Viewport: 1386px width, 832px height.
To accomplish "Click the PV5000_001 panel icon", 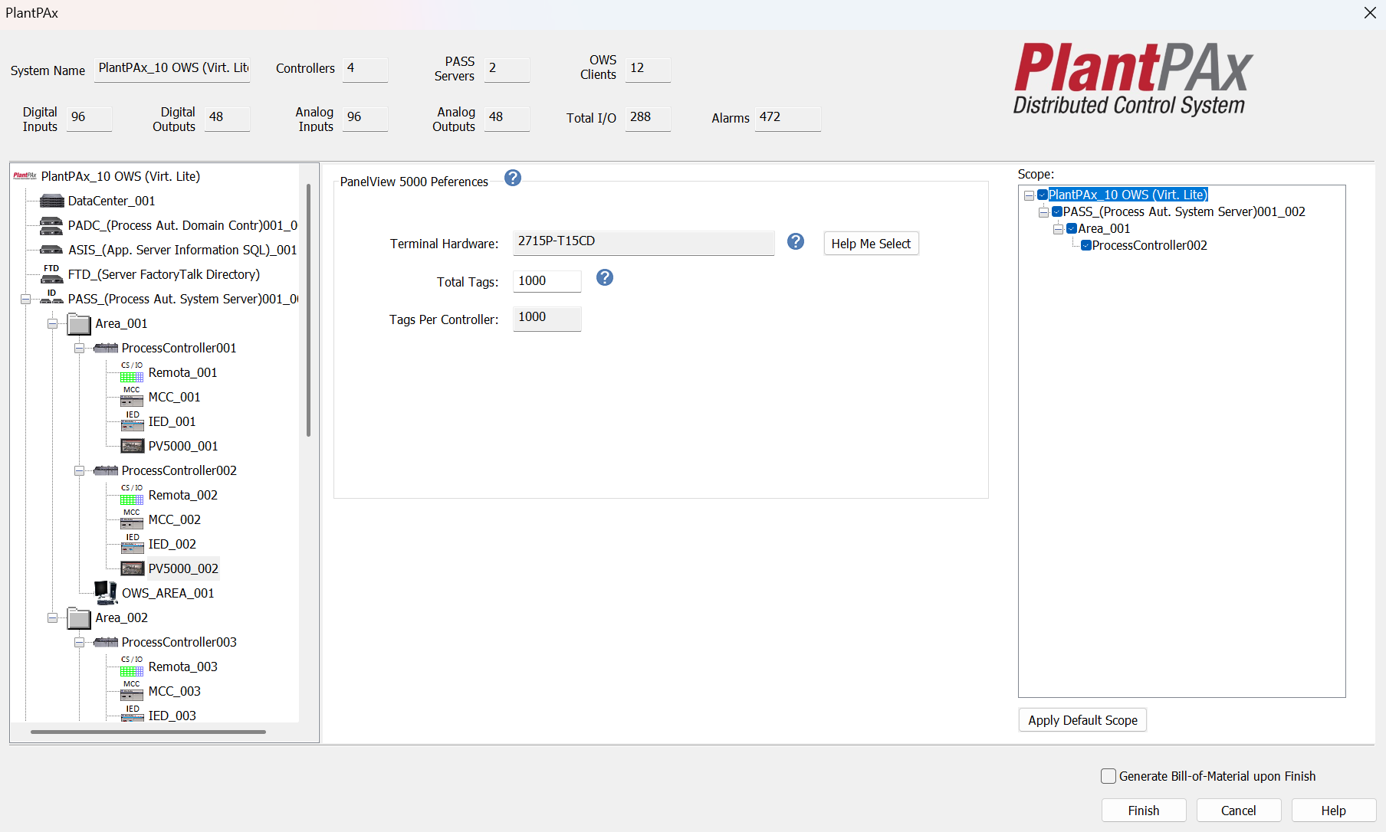I will pos(133,446).
